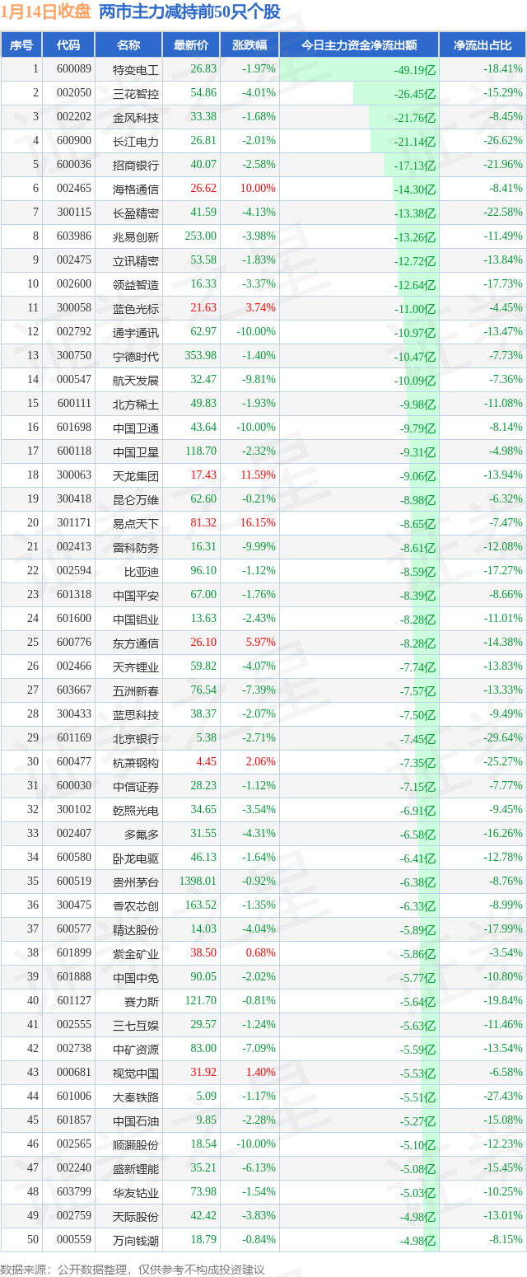Image resolution: width=527 pixels, height=1277 pixels.
Task: Click 大秦铁路's outflow ratio -27.43%
Action: tap(503, 1097)
